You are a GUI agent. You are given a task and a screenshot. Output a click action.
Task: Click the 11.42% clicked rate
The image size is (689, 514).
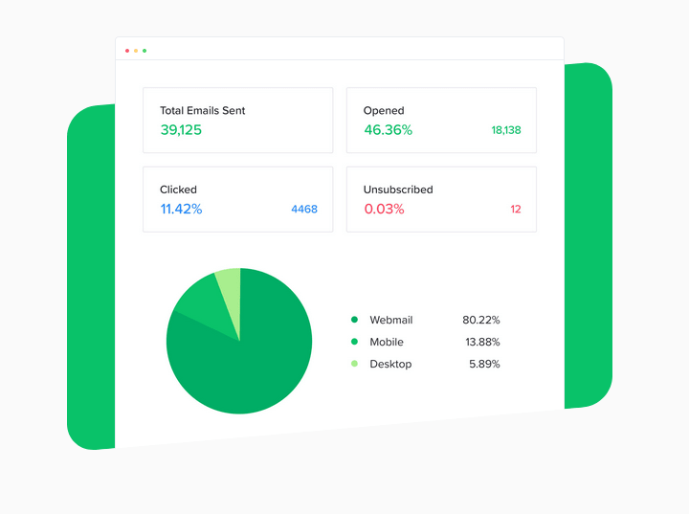coord(181,209)
